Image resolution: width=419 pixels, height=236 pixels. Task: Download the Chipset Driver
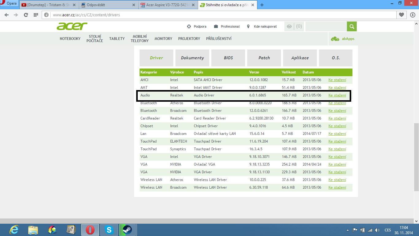coord(337,126)
